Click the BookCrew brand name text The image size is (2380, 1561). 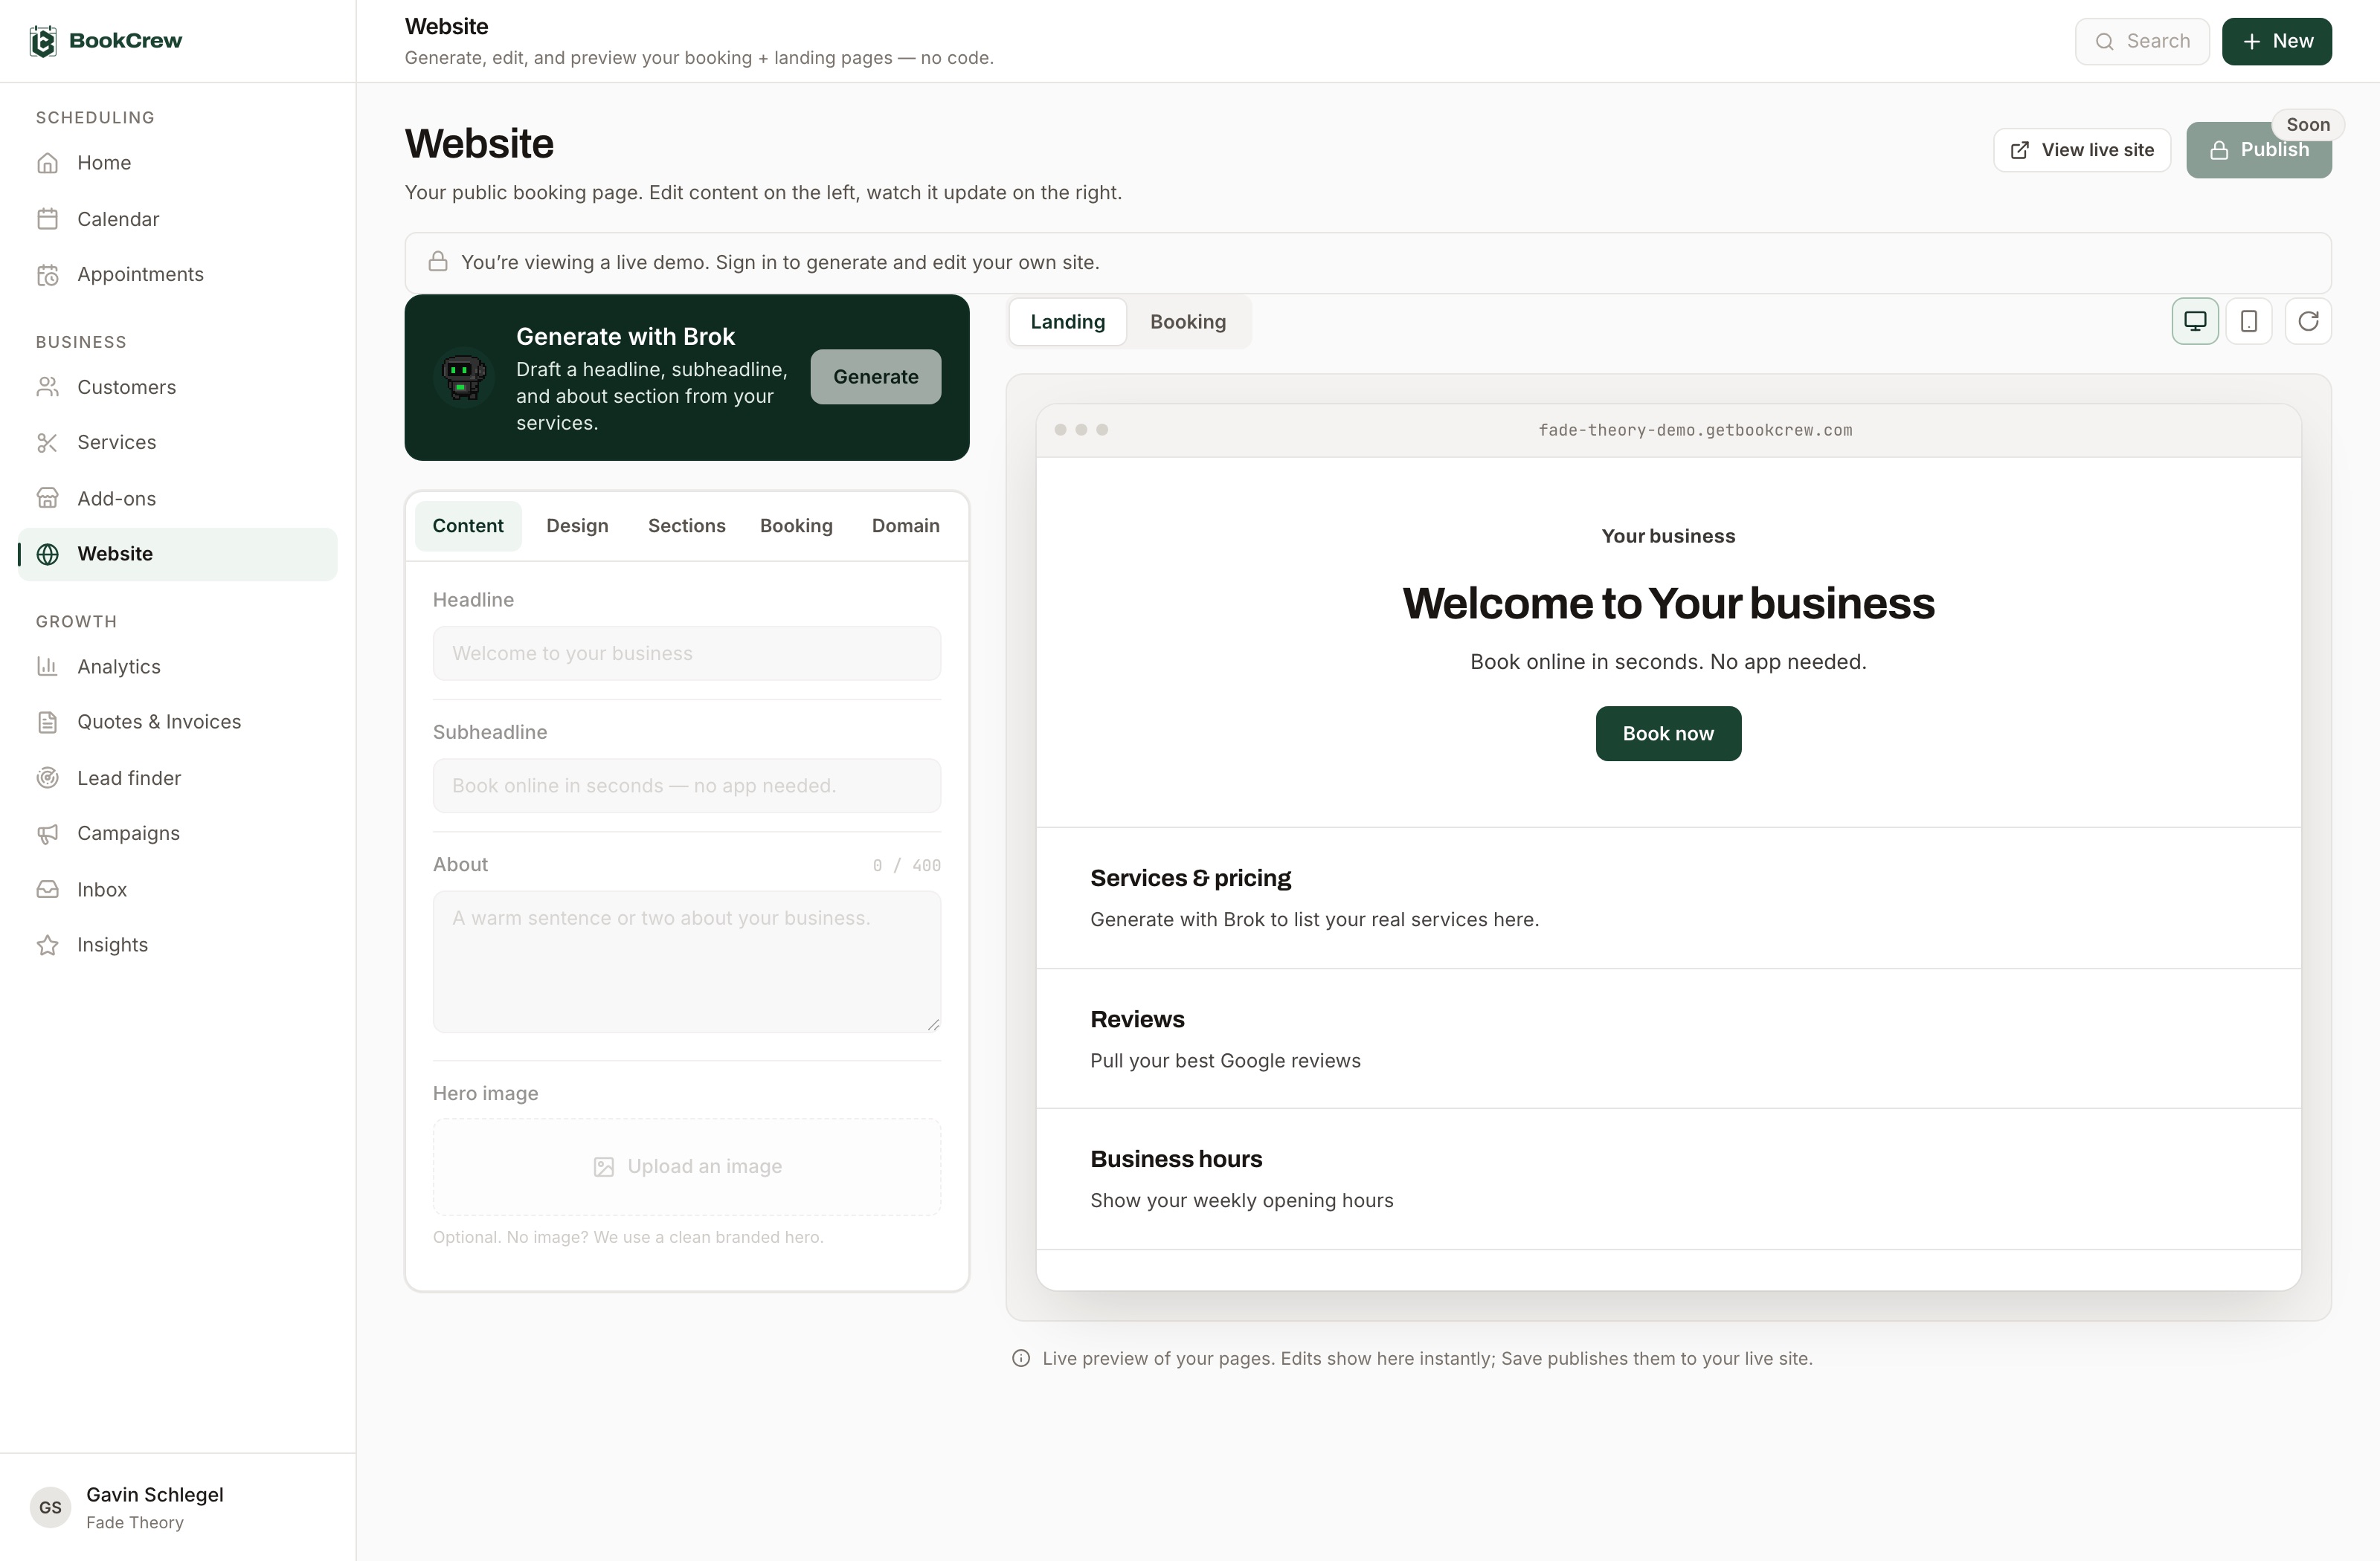click(126, 41)
